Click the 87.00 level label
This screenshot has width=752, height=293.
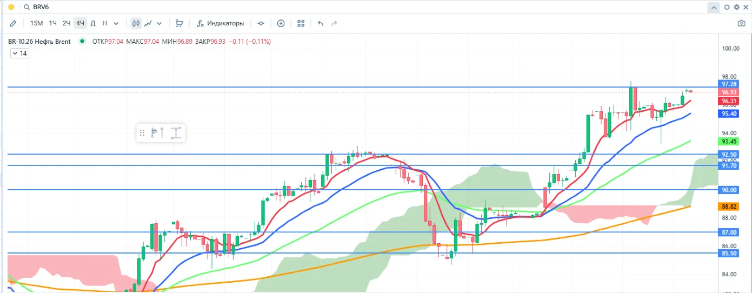pyautogui.click(x=729, y=232)
